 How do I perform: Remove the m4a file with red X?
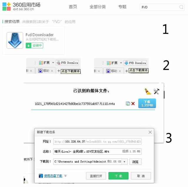click(133, 103)
